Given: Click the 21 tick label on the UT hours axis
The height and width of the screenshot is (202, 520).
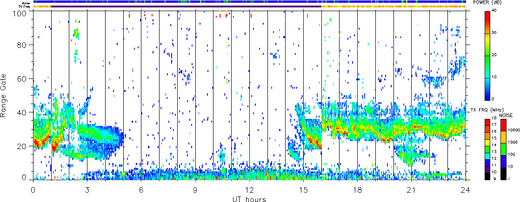Looking at the screenshot, I should [411, 190].
